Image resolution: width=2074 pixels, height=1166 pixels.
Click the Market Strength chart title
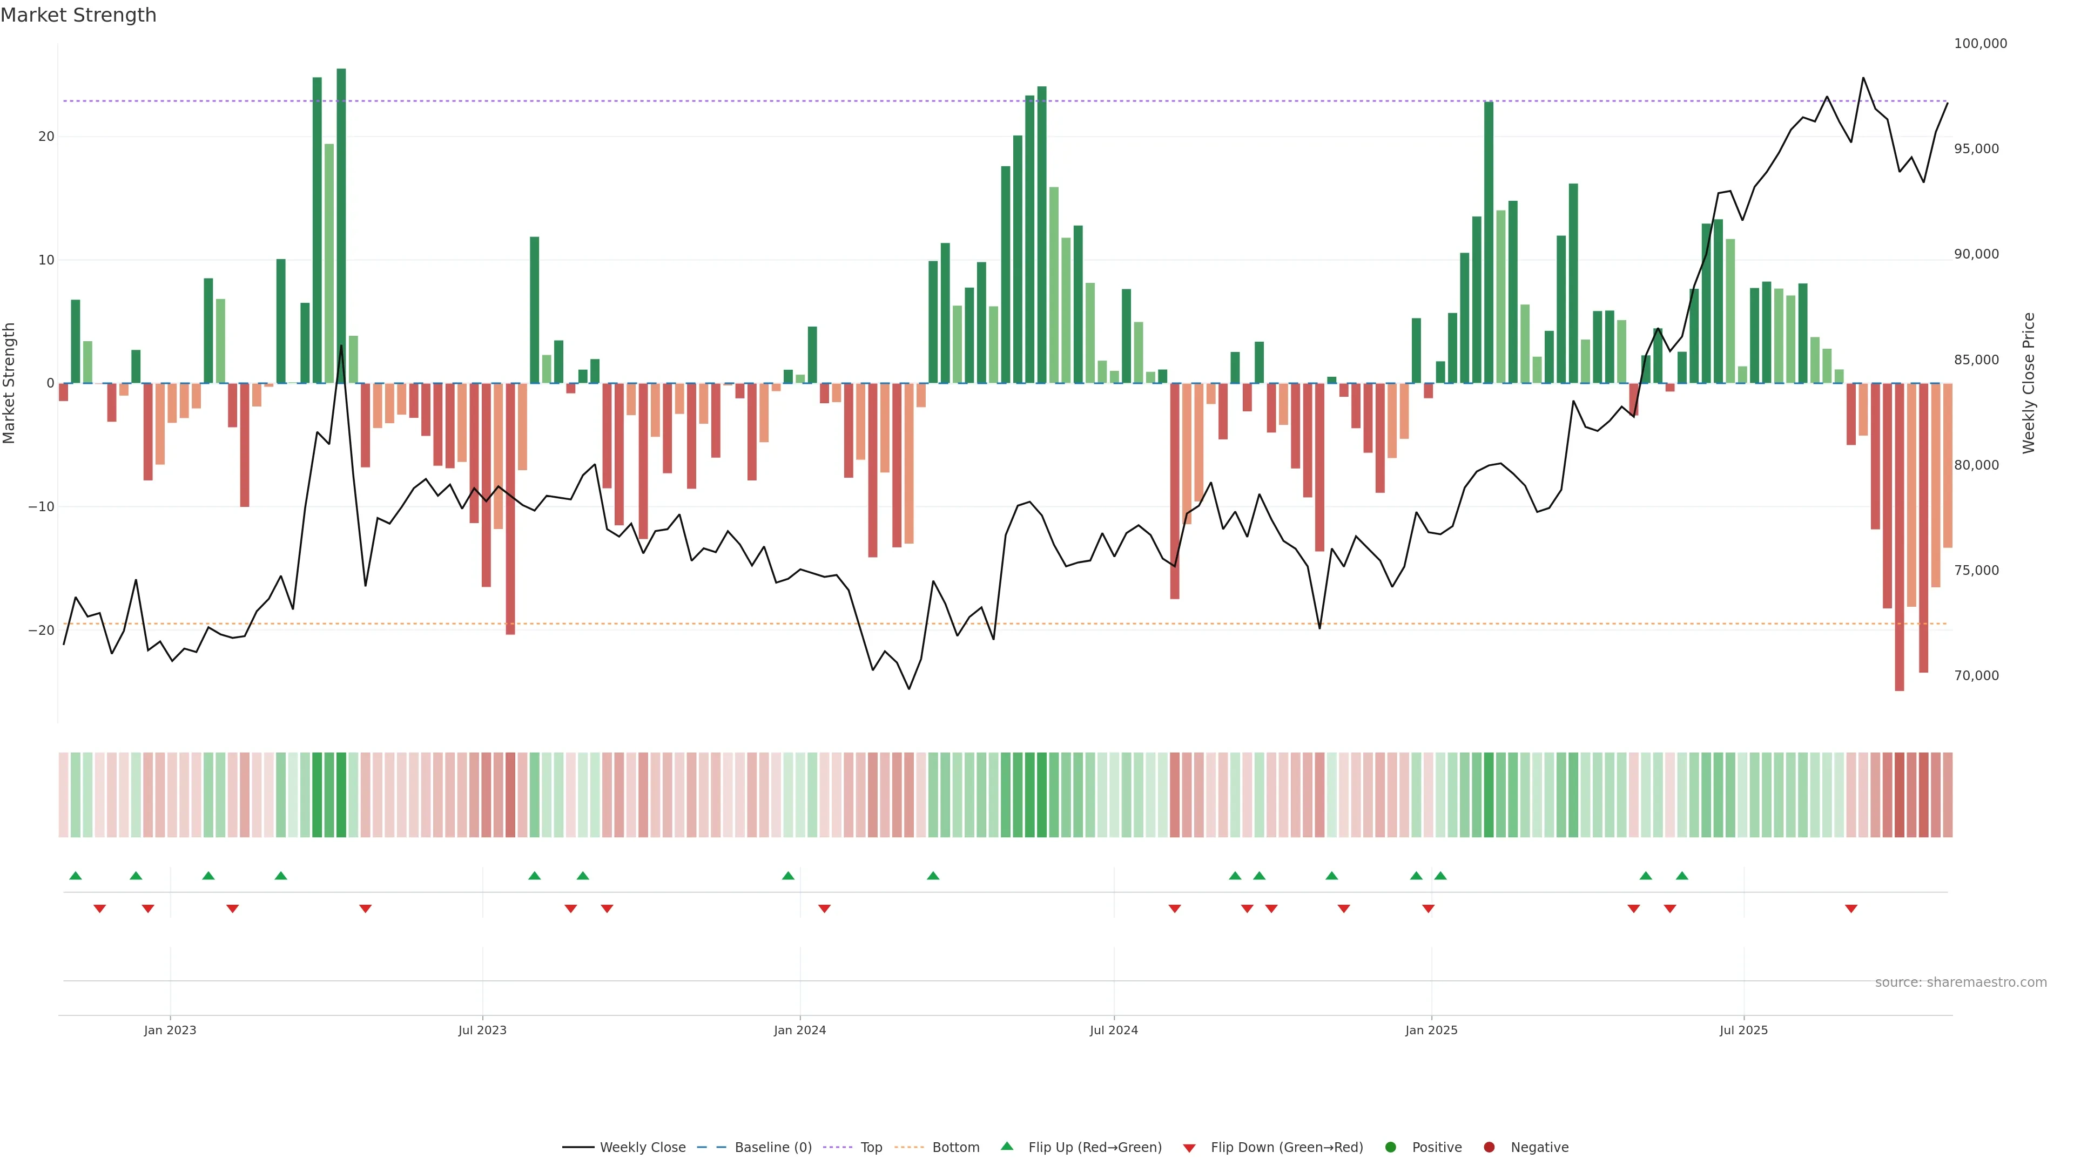[78, 15]
